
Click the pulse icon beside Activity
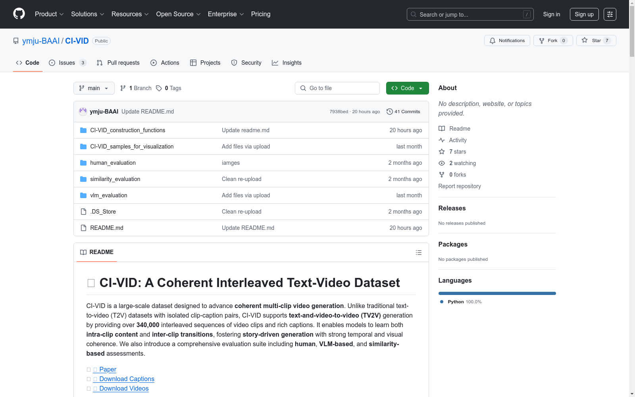click(442, 140)
